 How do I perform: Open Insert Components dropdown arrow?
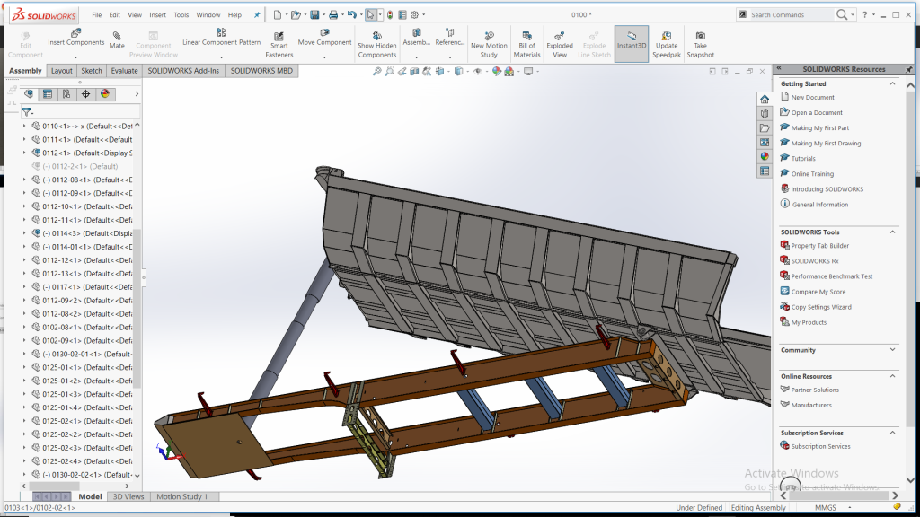pyautogui.click(x=75, y=56)
